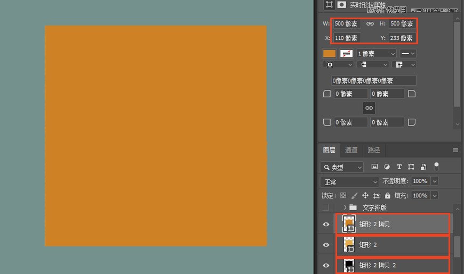Toggle the layer filter on/off switch
Image resolution: width=464 pixels, height=274 pixels.
pyautogui.click(x=436, y=165)
